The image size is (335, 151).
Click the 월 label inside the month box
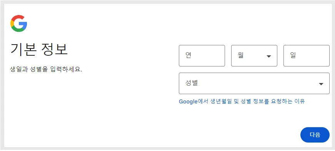tap(240, 56)
